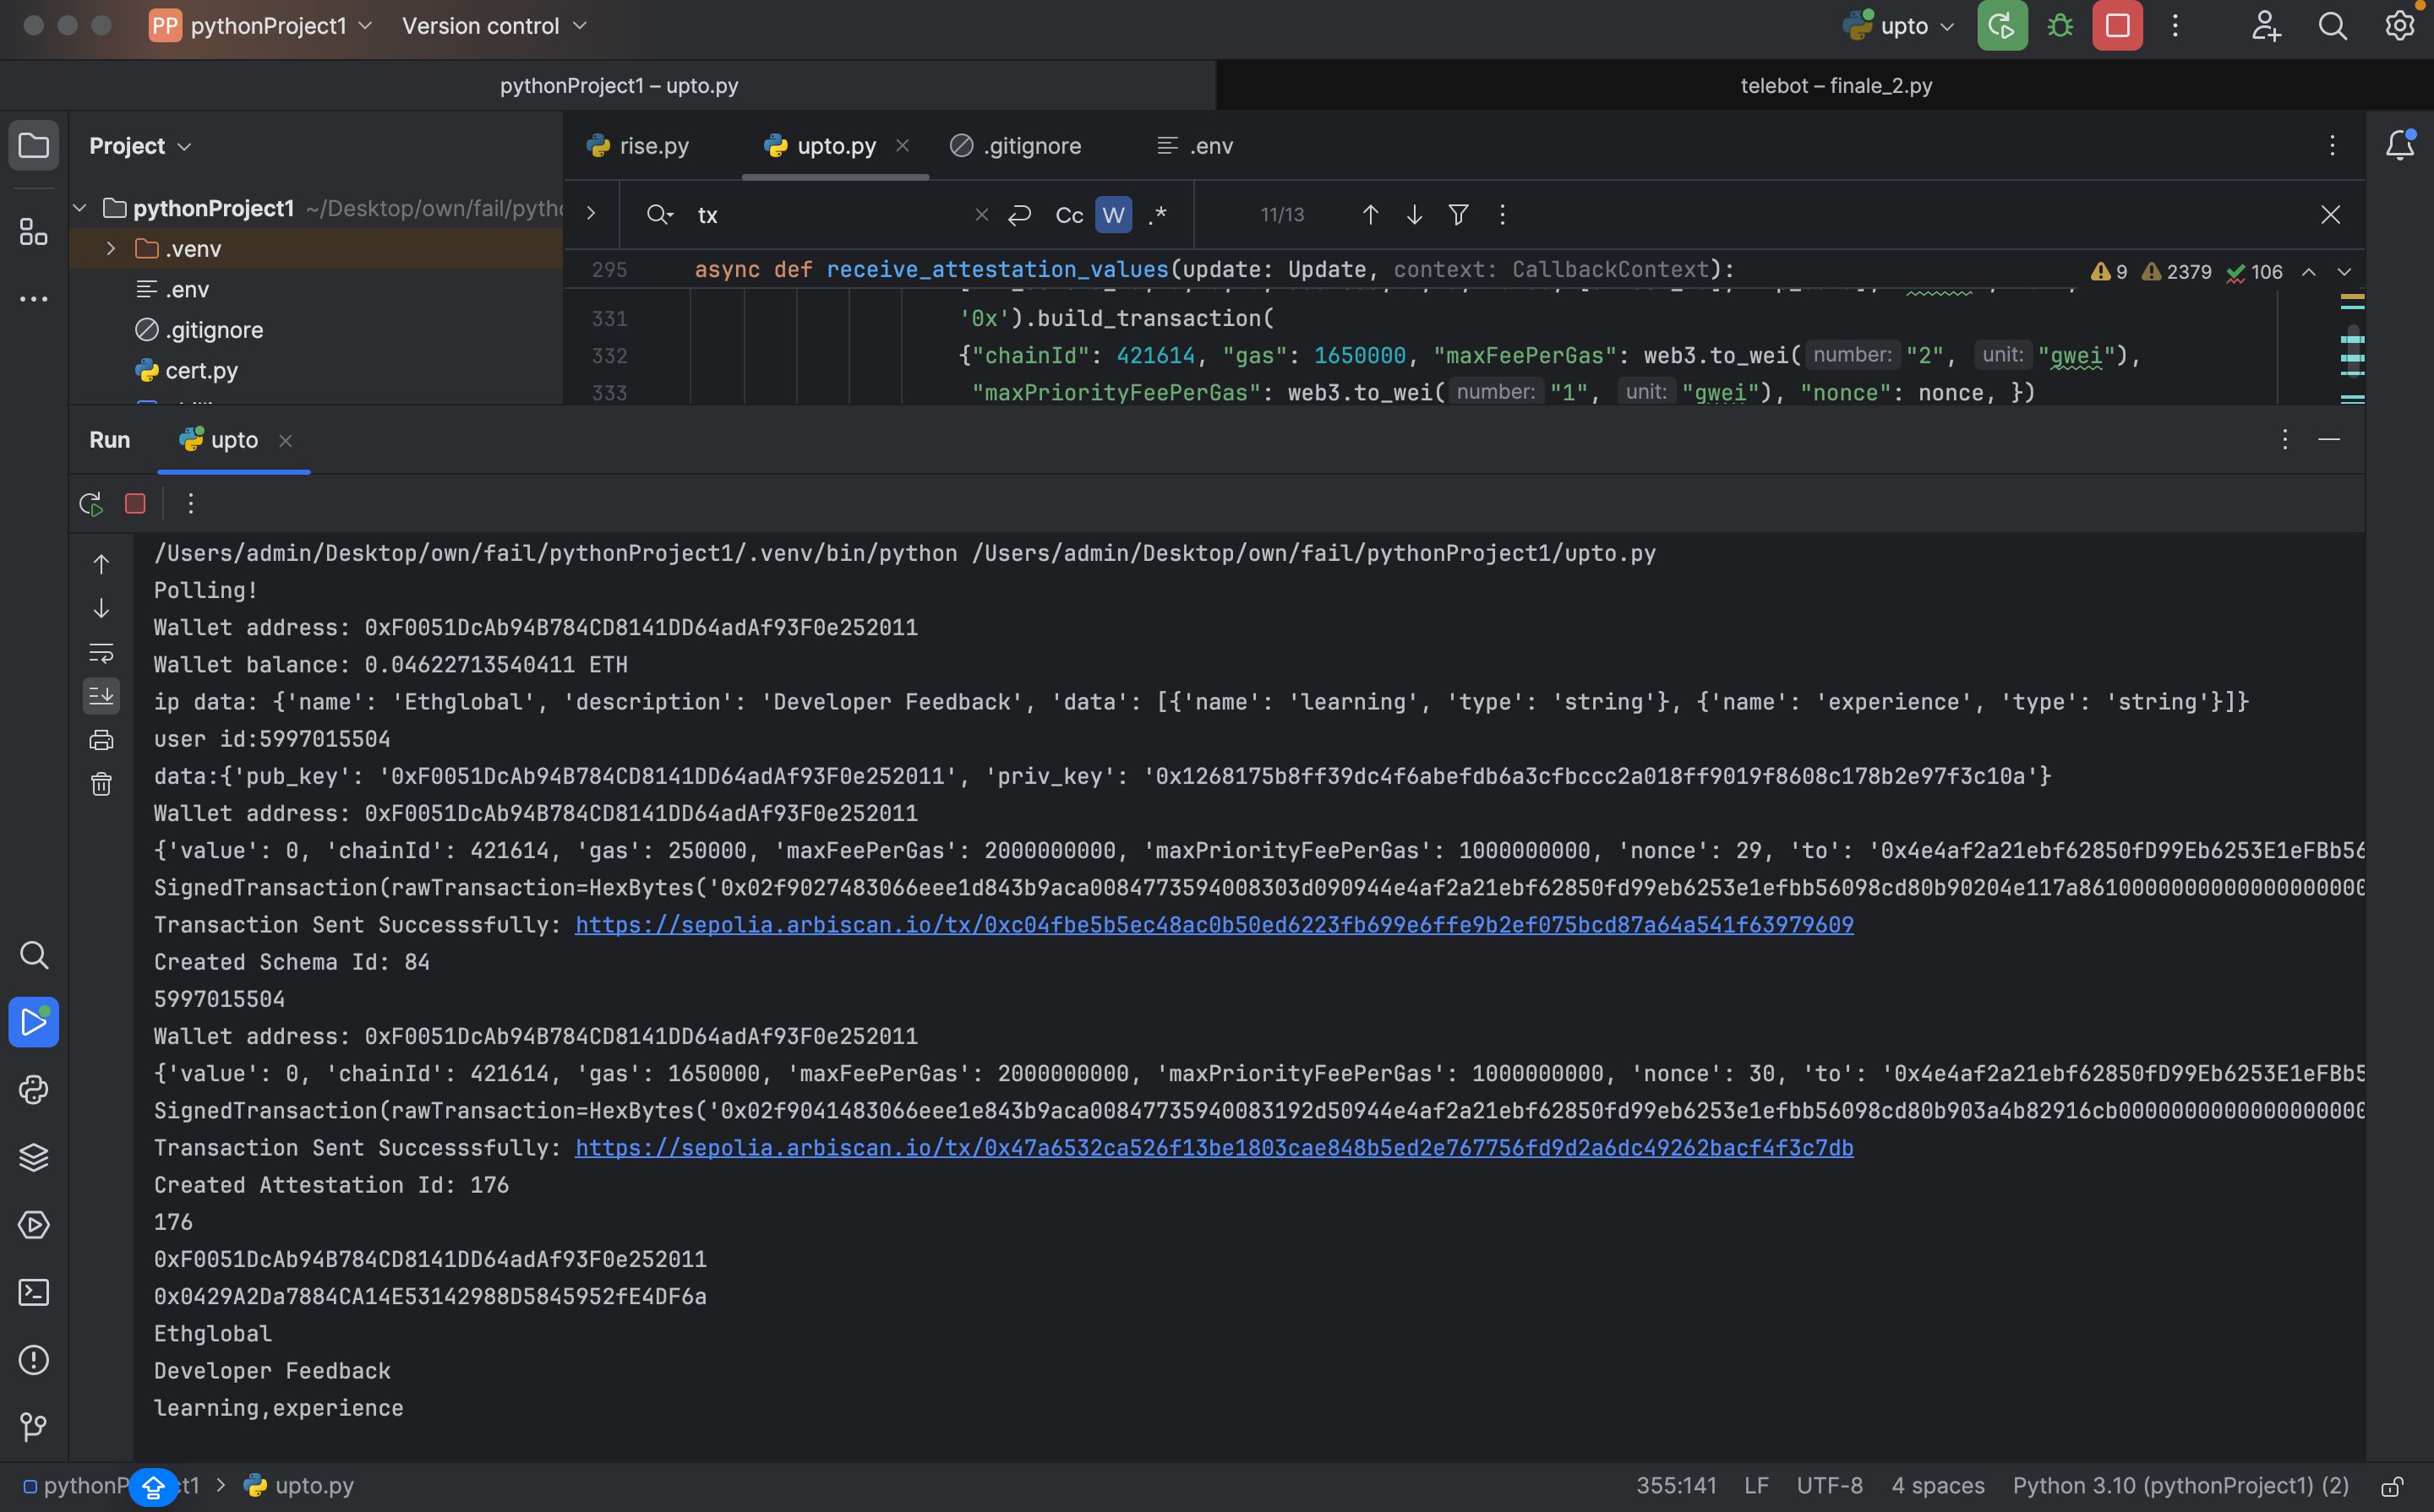Image resolution: width=2434 pixels, height=1512 pixels.
Task: Toggle Regex (.*) in search bar
Action: click(1158, 215)
